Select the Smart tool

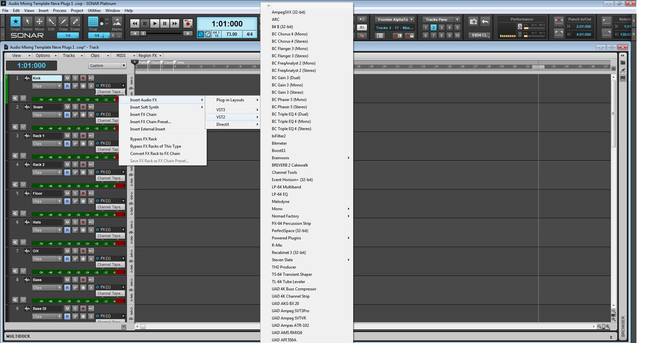pos(15,22)
